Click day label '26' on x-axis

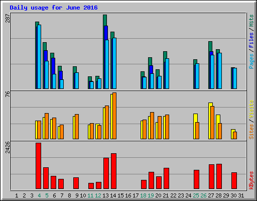tap(203, 195)
